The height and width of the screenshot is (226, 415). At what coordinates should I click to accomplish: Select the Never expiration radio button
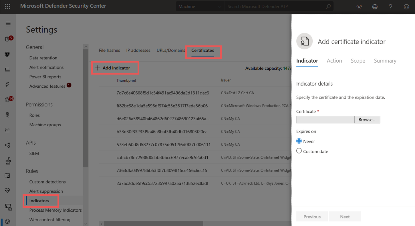(299, 141)
